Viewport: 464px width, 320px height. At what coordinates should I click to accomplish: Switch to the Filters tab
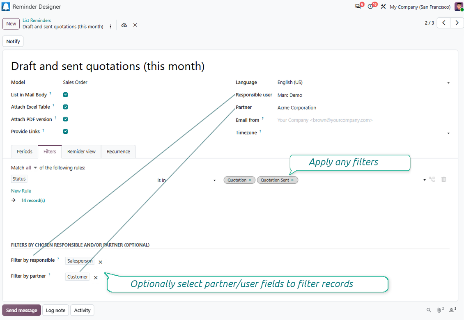50,151
